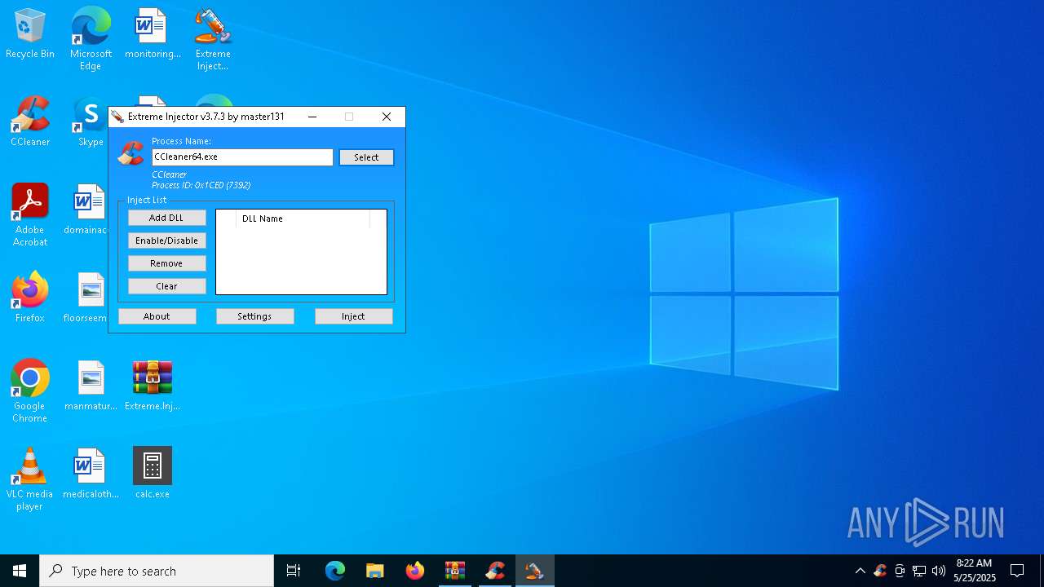1044x587 pixels.
Task: Click the Add DLL button
Action: pyautogui.click(x=166, y=218)
